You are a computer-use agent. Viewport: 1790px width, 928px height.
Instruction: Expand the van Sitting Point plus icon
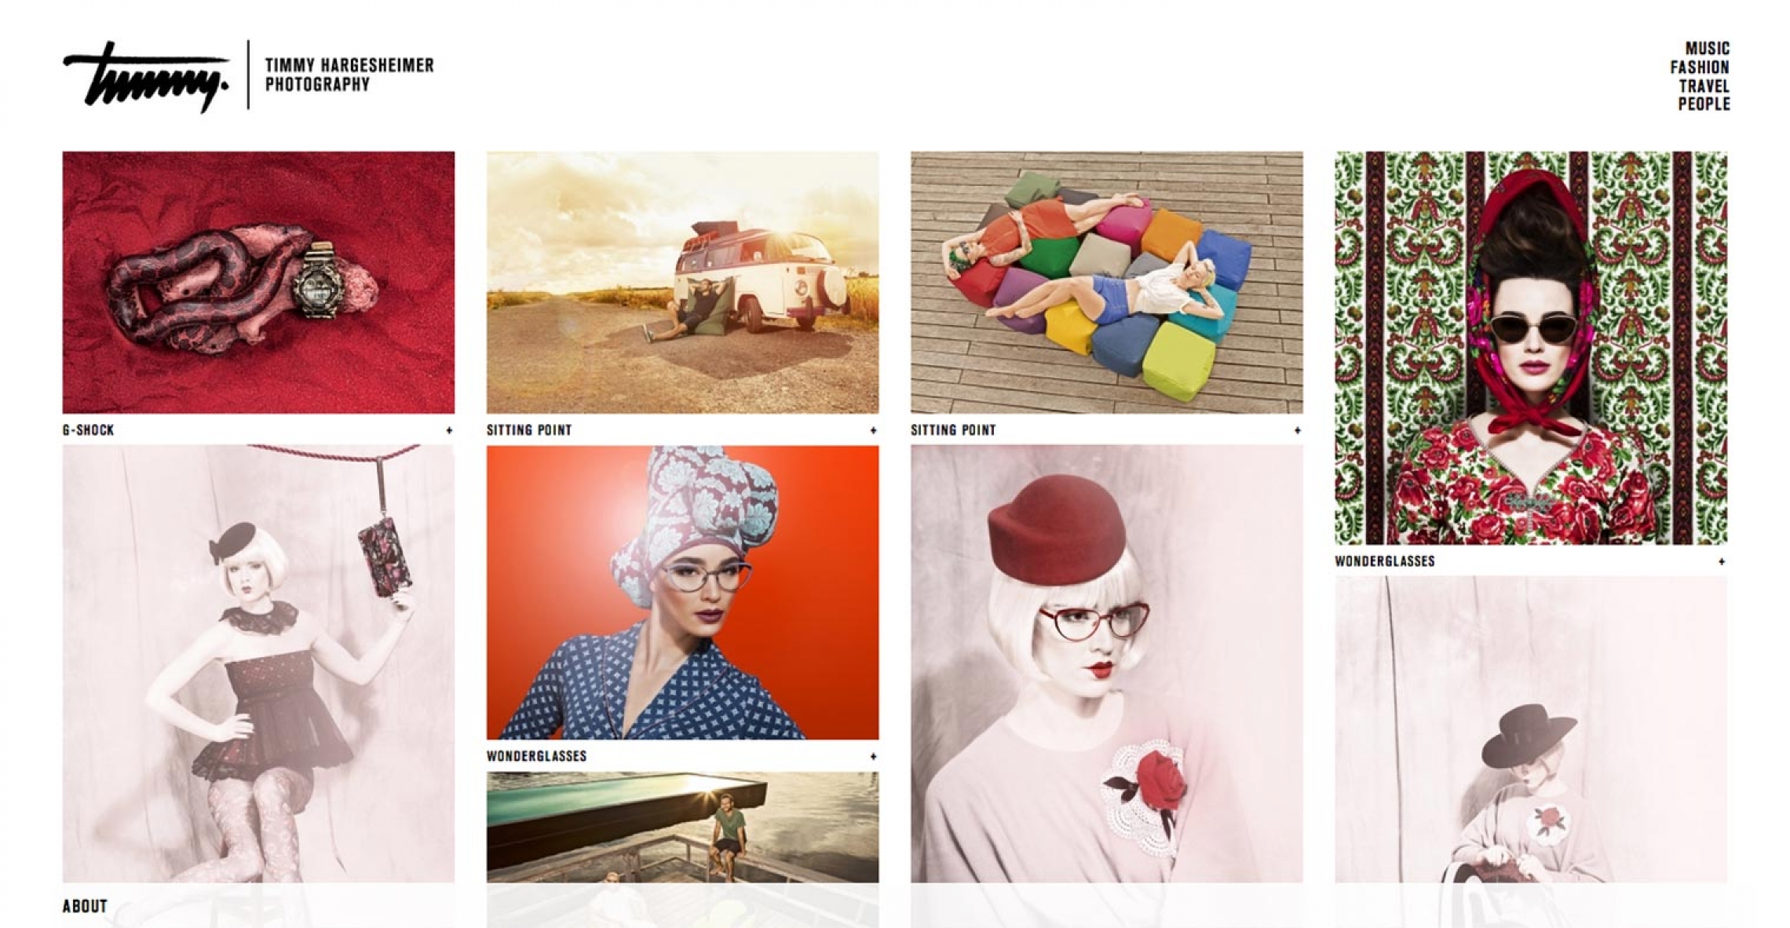(873, 430)
